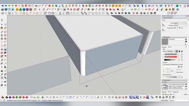
Task: Click the update style refresh icon
Action: (186, 89)
